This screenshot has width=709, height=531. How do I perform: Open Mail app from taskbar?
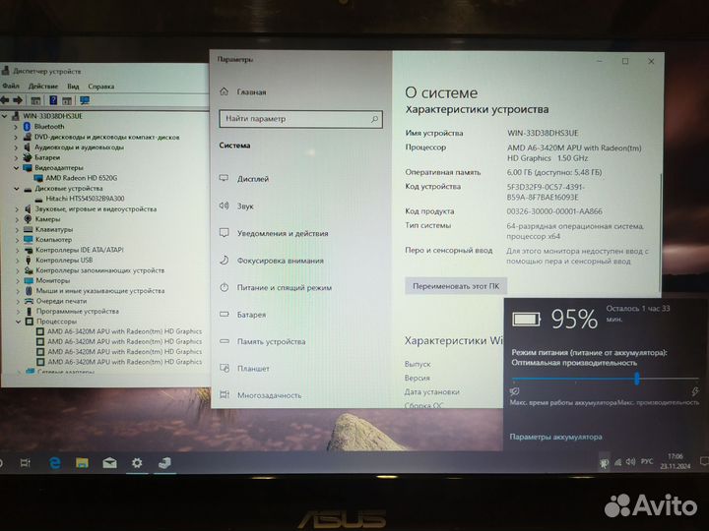pos(109,463)
